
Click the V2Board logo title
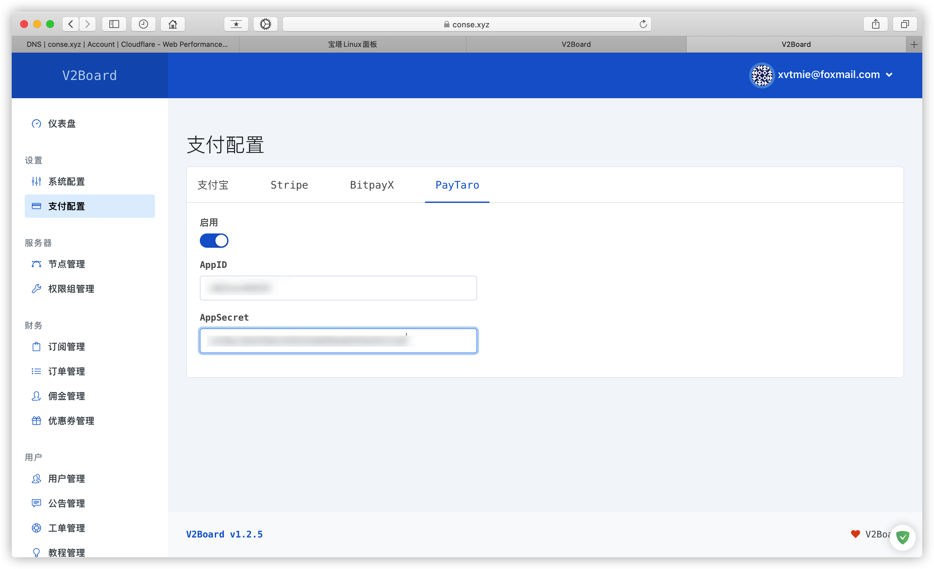coord(90,75)
